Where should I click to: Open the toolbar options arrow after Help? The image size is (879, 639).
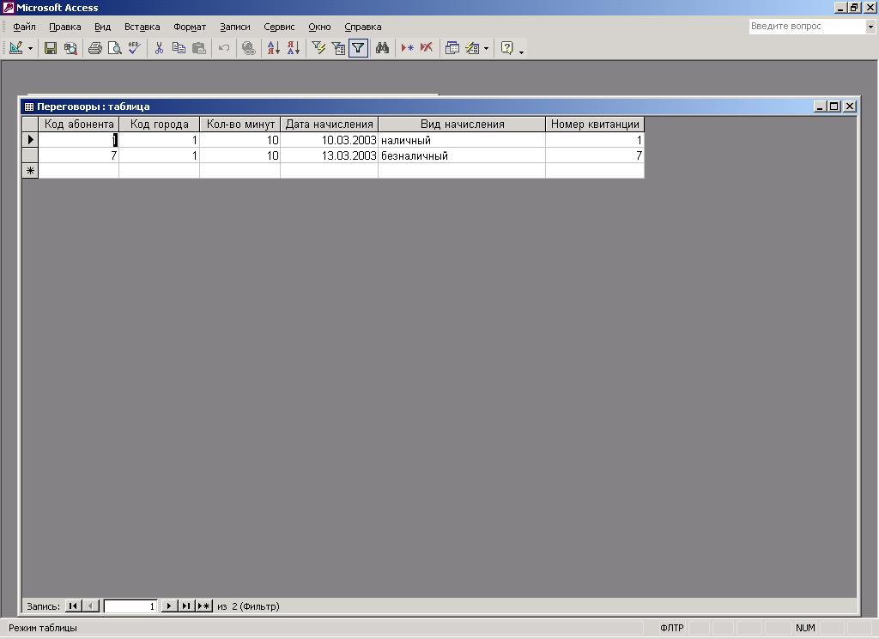pyautogui.click(x=521, y=51)
